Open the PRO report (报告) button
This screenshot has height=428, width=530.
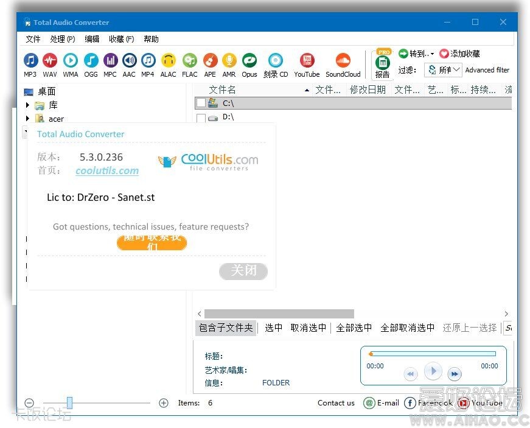click(x=383, y=65)
